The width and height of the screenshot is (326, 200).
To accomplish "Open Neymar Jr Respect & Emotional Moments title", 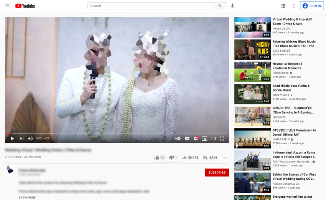I will point(288,66).
